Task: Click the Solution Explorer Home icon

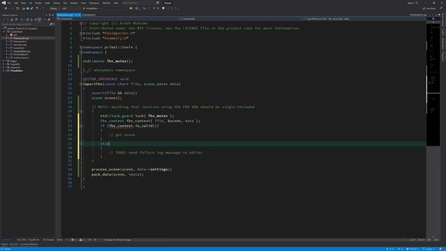Action: click(x=12, y=20)
